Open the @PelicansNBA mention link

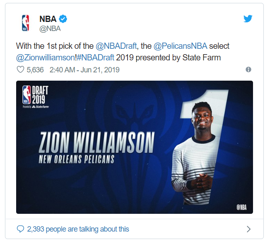coord(180,46)
